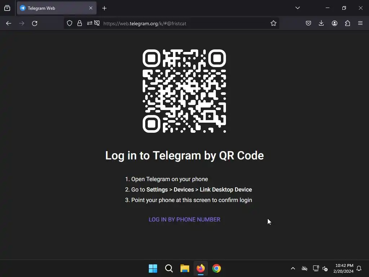Image resolution: width=369 pixels, height=277 pixels.
Task: View site security lock information
Action: click(80, 23)
